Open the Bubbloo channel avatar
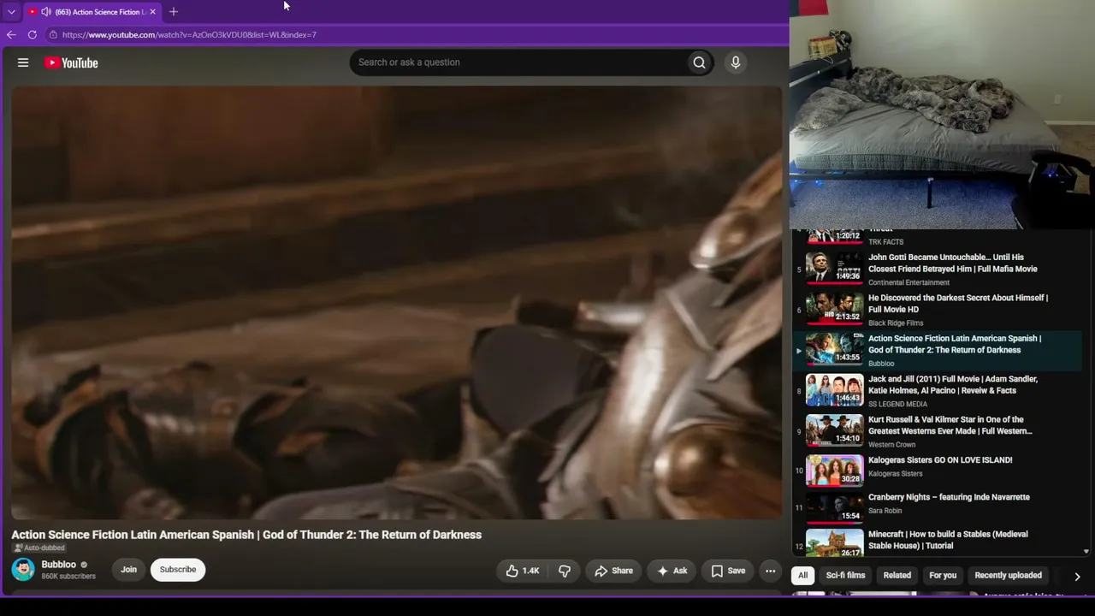This screenshot has height=616, width=1095. (x=23, y=570)
